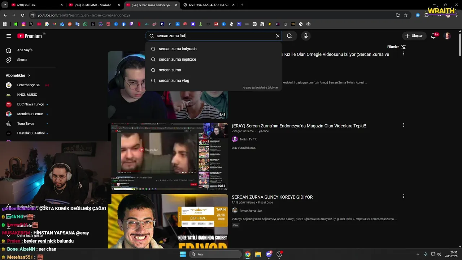Image resolution: width=462 pixels, height=260 pixels.
Task: Open Mendebur Lemur subscription channel
Action: click(x=28, y=114)
